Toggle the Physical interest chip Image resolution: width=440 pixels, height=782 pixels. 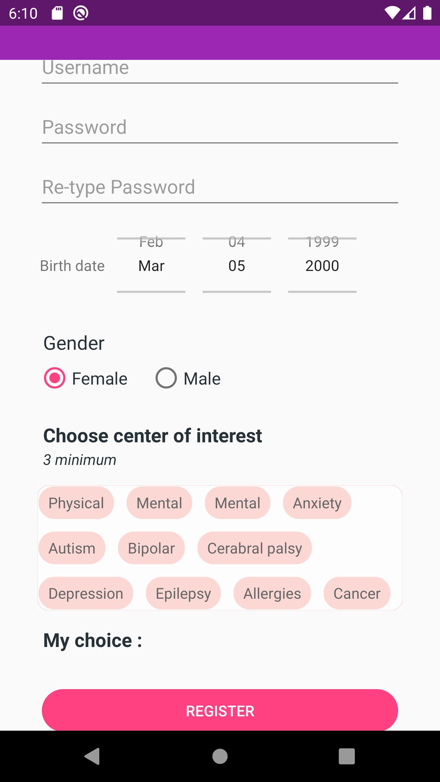[76, 503]
